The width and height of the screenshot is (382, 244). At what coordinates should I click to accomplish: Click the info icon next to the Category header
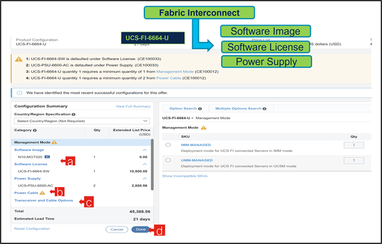[35, 130]
